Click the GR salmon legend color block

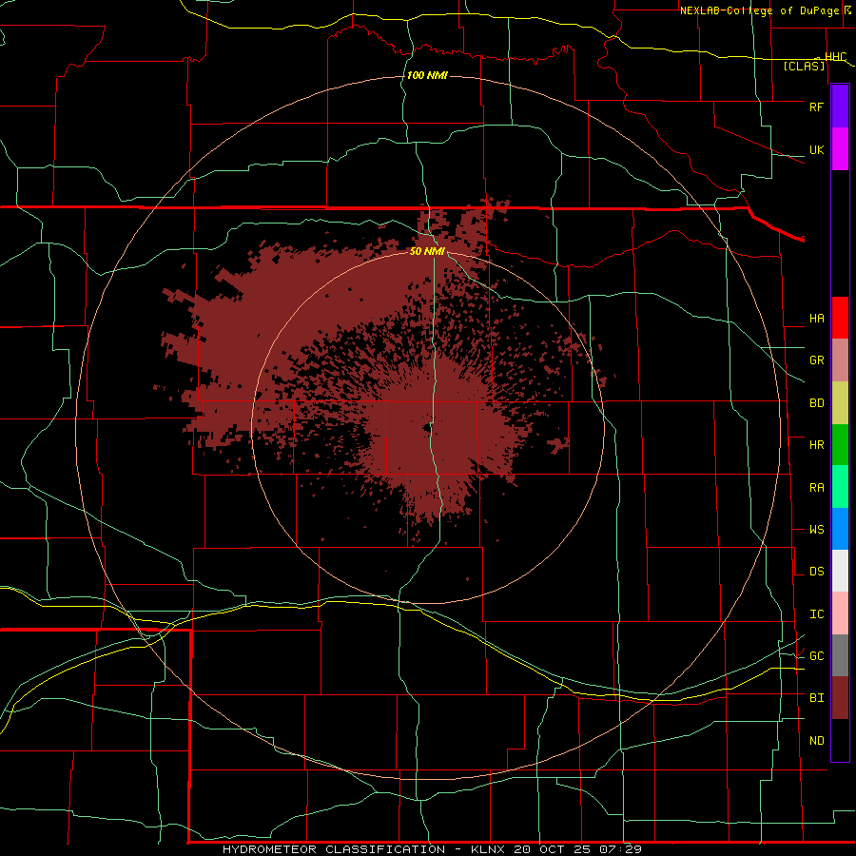(840, 360)
